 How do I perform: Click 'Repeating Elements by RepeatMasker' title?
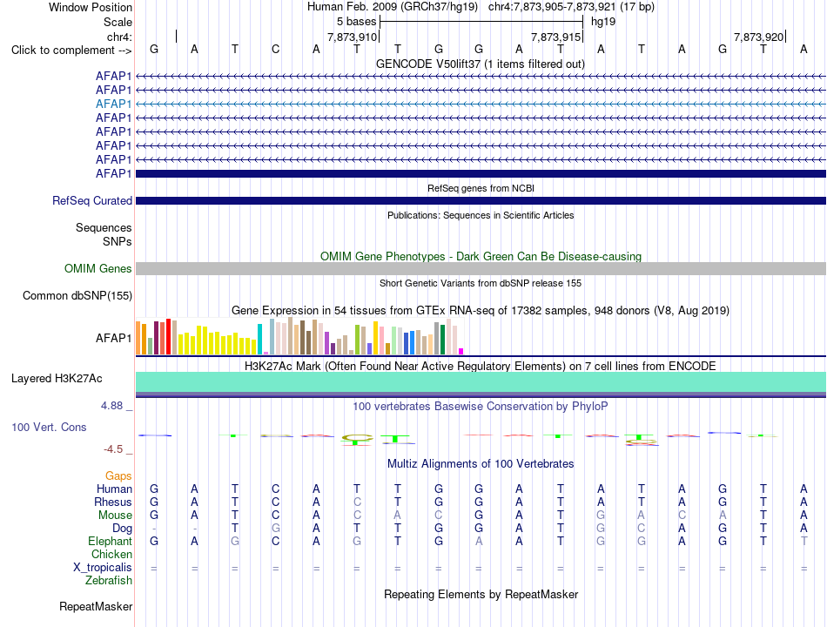point(481,594)
